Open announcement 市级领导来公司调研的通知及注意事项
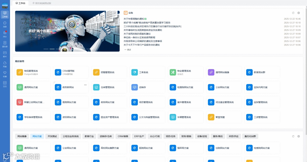 pyautogui.click(x=143, y=41)
